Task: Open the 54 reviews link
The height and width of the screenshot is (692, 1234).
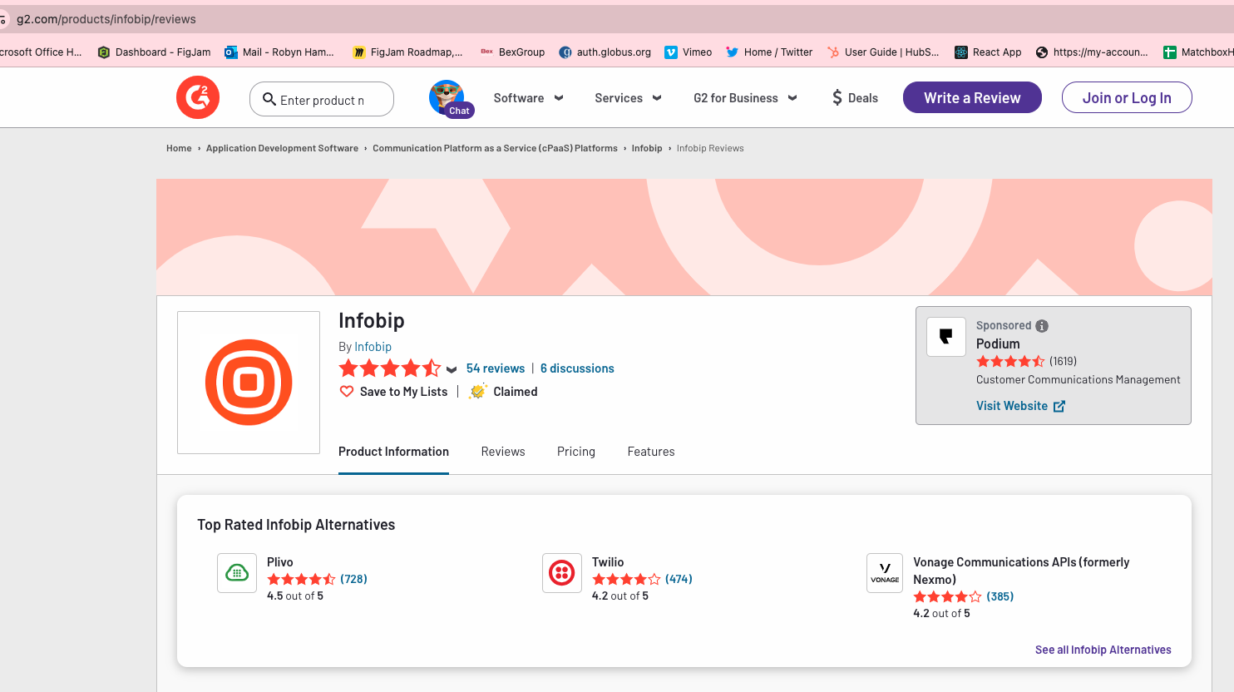Action: 496,368
